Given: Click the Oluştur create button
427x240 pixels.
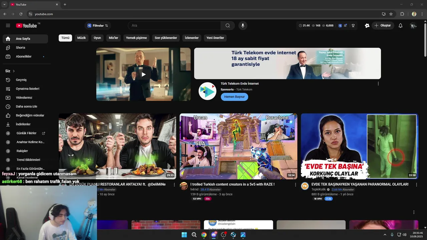Looking at the screenshot, I should tap(383, 26).
